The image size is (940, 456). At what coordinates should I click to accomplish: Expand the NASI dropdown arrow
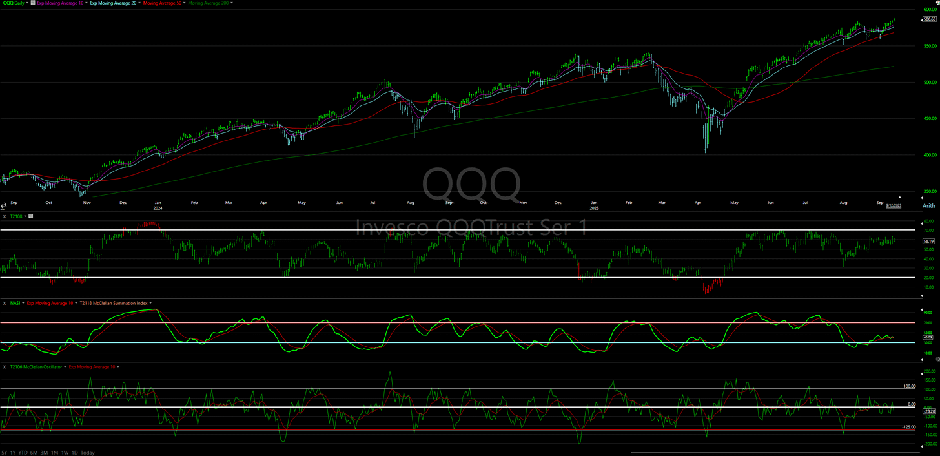point(23,303)
